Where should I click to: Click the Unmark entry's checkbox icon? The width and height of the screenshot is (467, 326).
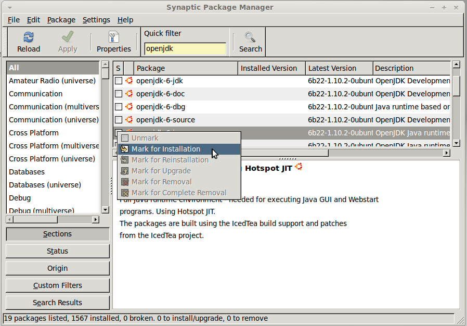[x=125, y=138]
